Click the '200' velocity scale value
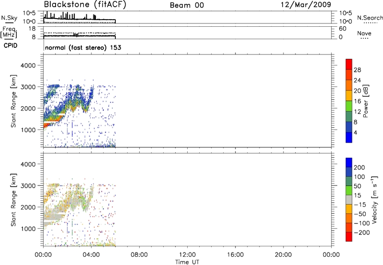This screenshot has height=265, width=383. (360, 167)
